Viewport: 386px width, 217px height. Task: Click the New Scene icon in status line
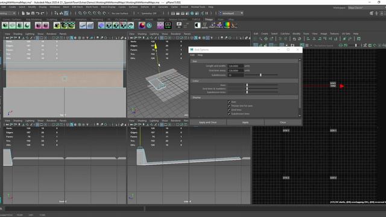pyautogui.click(x=23, y=13)
